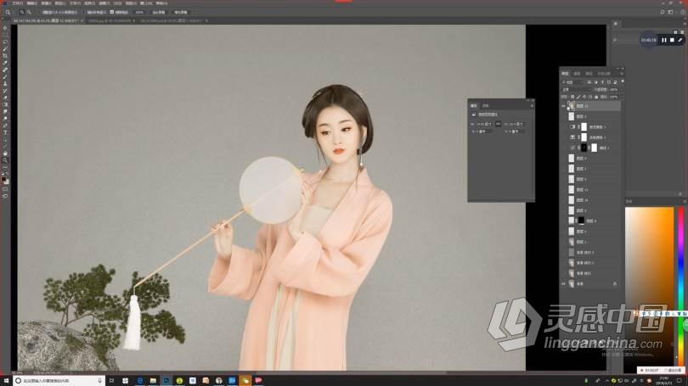Click the H height field in Properties
This screenshot has width=688, height=386.
(x=517, y=124)
